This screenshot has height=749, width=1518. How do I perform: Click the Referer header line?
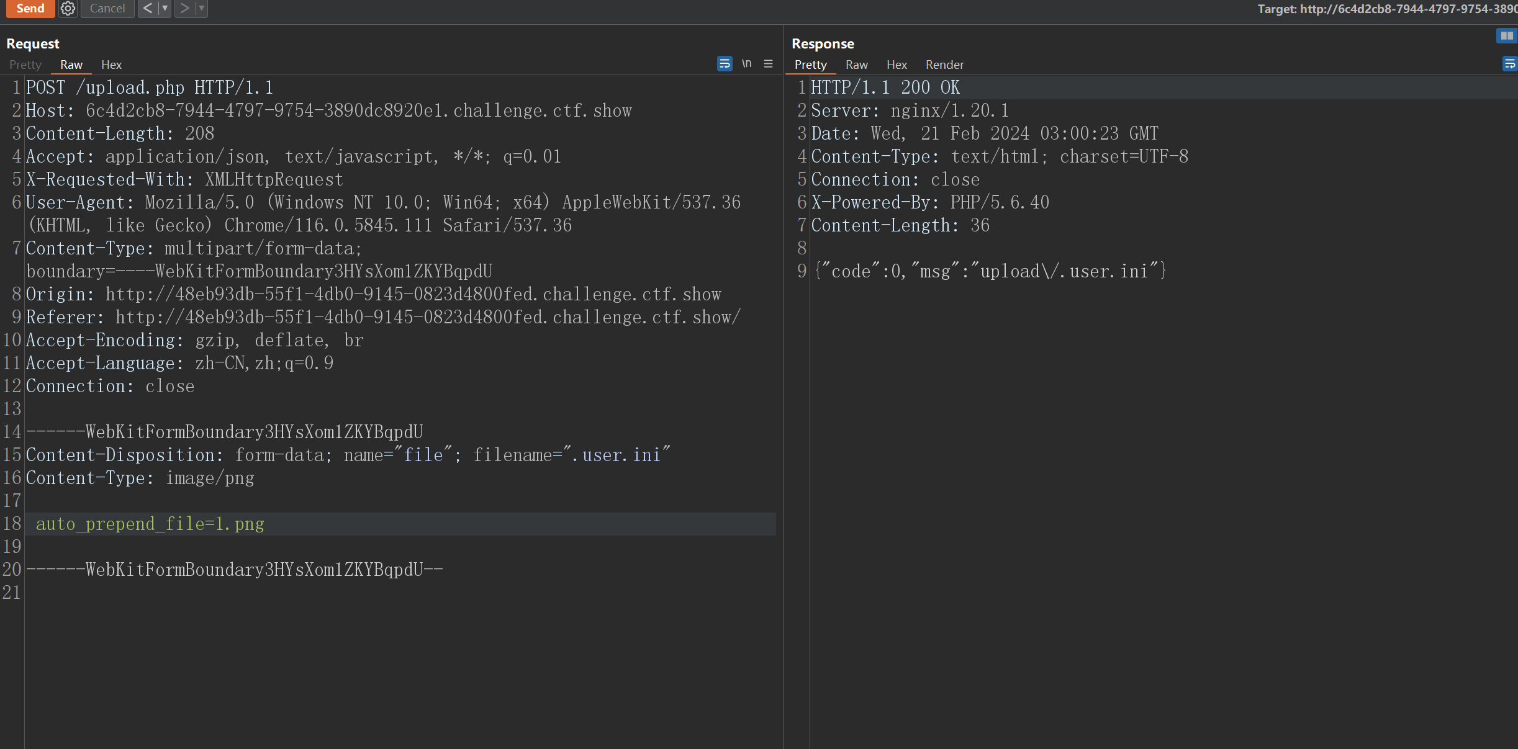click(x=384, y=317)
